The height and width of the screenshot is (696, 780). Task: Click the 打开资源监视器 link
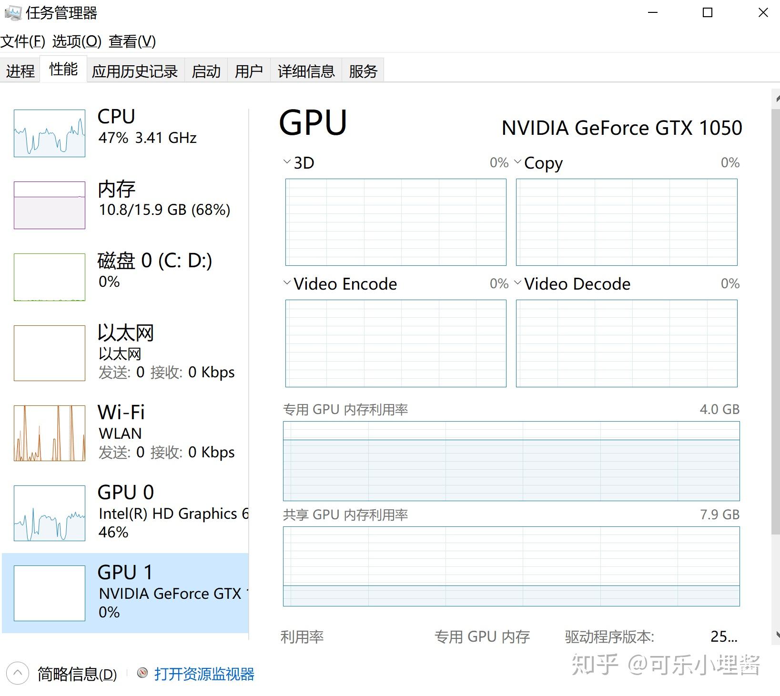pyautogui.click(x=204, y=674)
